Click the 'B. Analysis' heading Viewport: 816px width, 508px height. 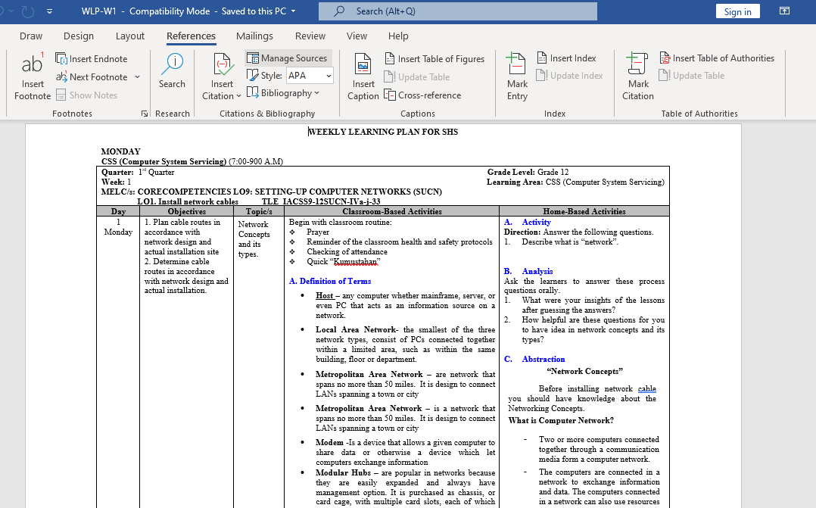tap(528, 271)
